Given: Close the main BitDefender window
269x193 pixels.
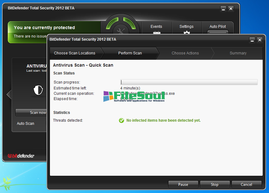Looking at the screenshot, I should (231, 8).
